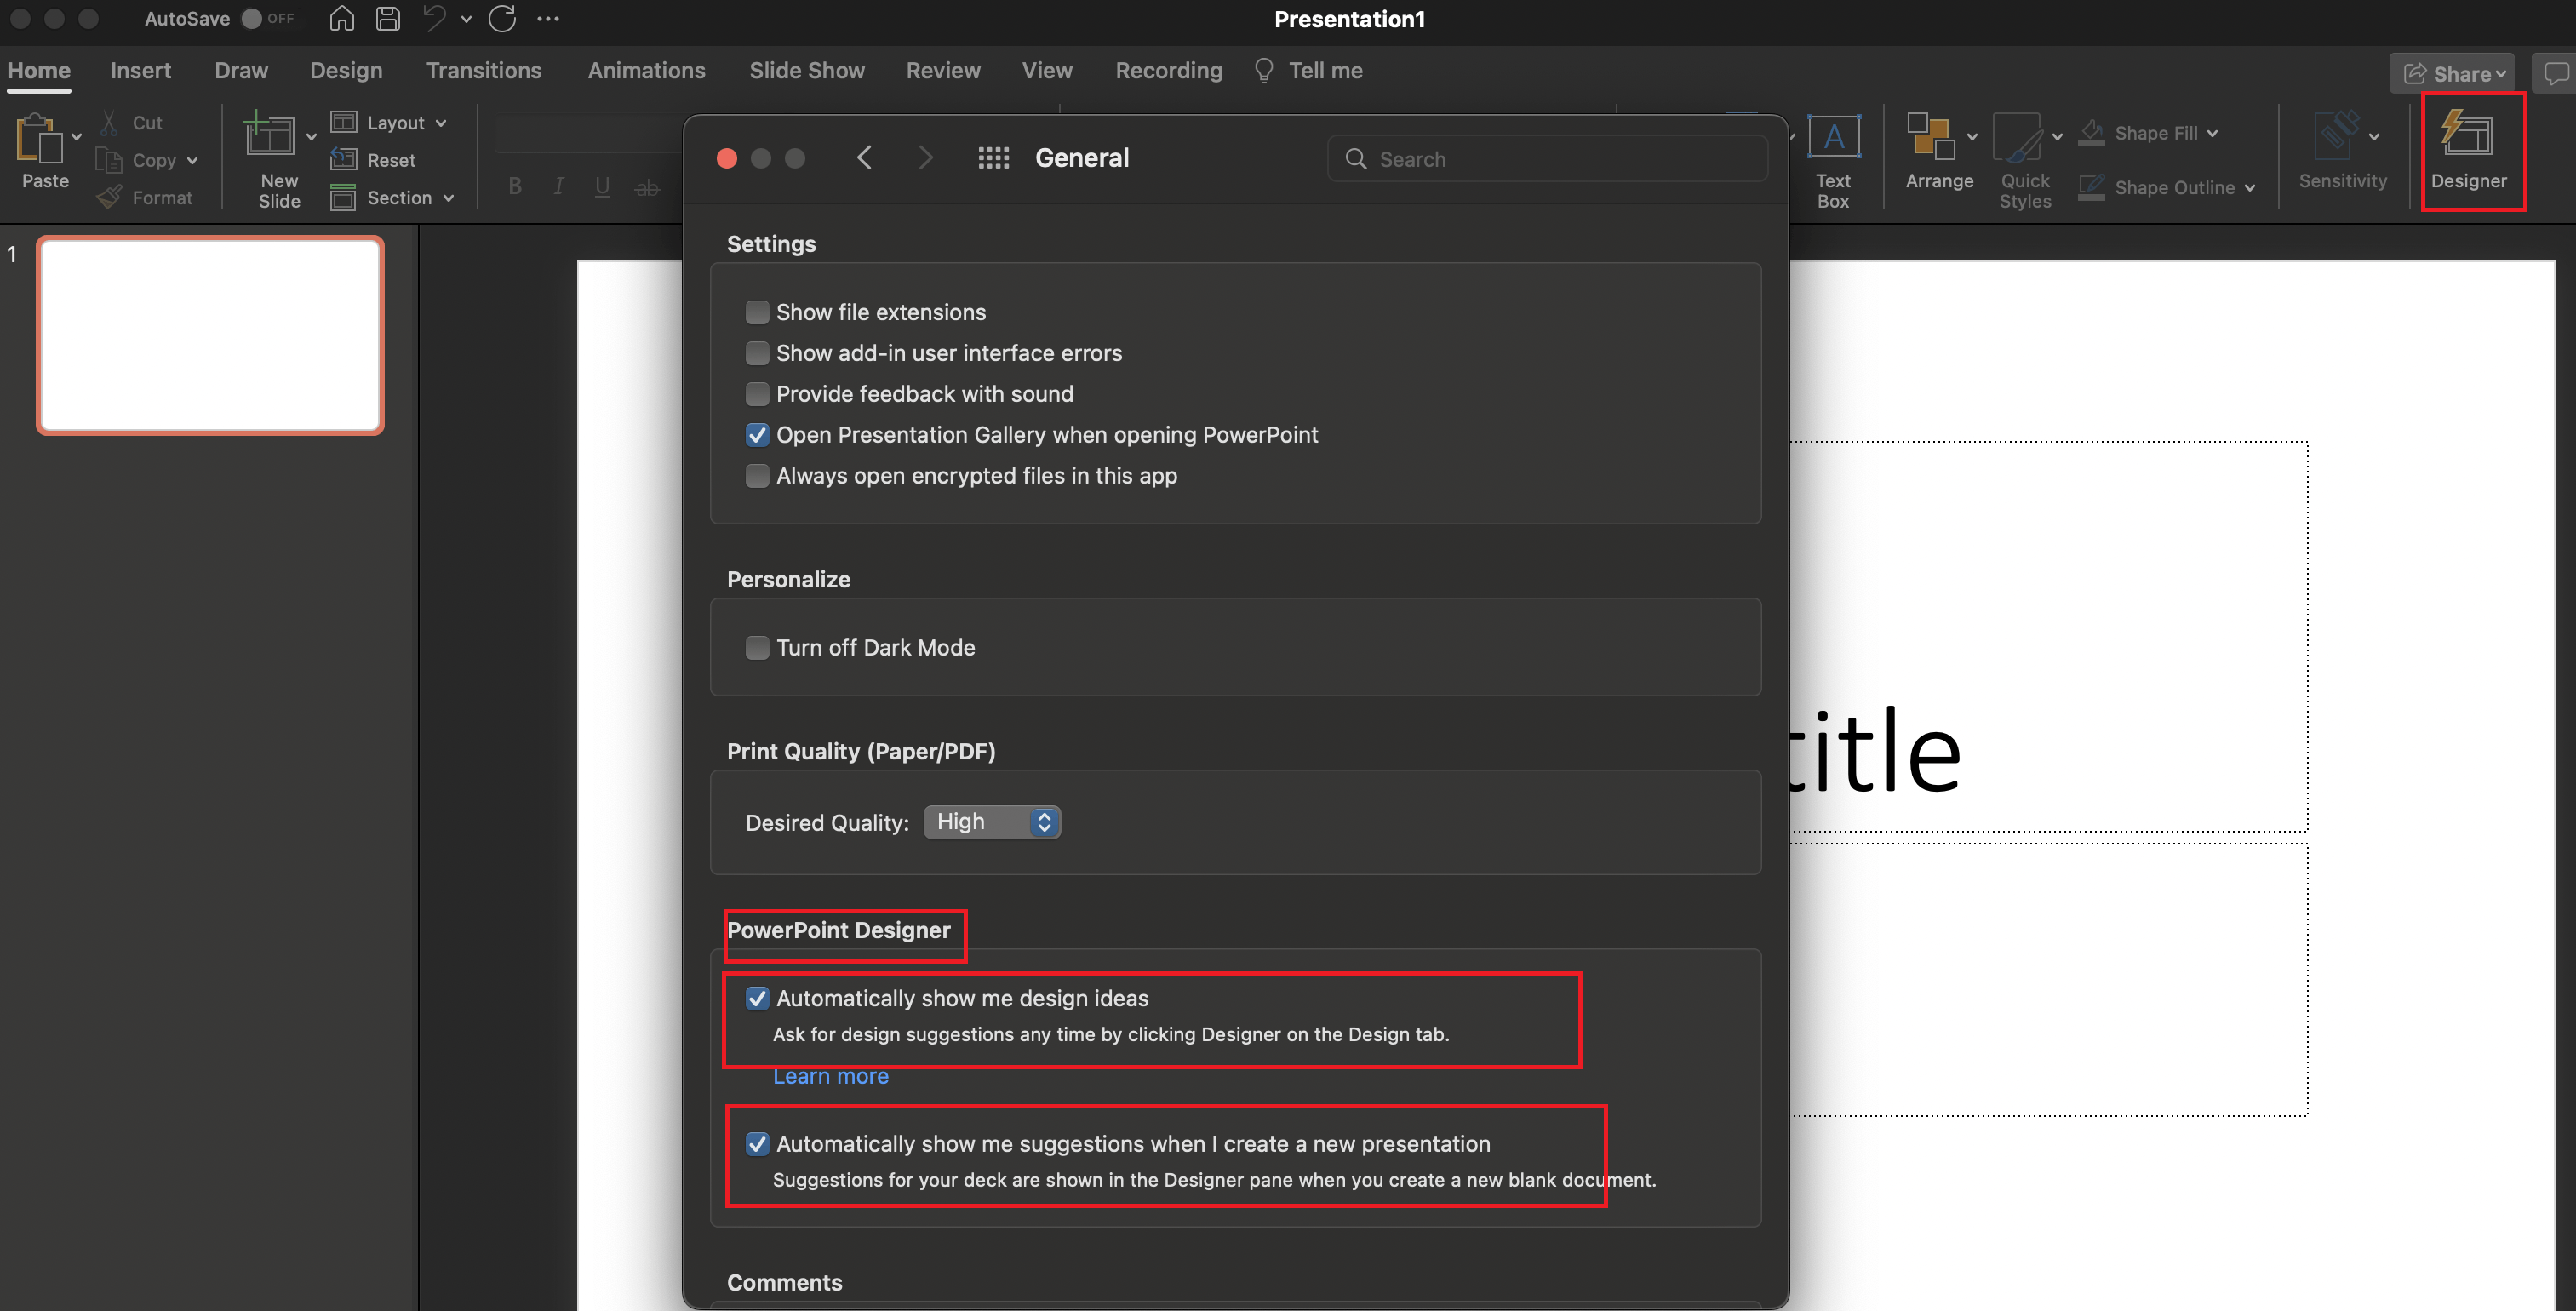Screen dimensions: 2576x1311
Task: Go back with the preferences arrow
Action: click(865, 158)
